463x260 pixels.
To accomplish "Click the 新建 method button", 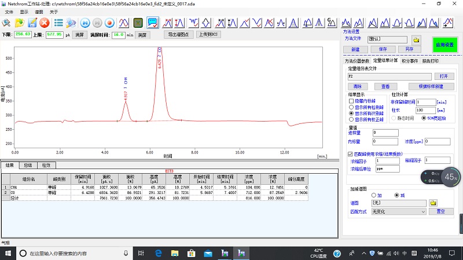I will (x=355, y=49).
